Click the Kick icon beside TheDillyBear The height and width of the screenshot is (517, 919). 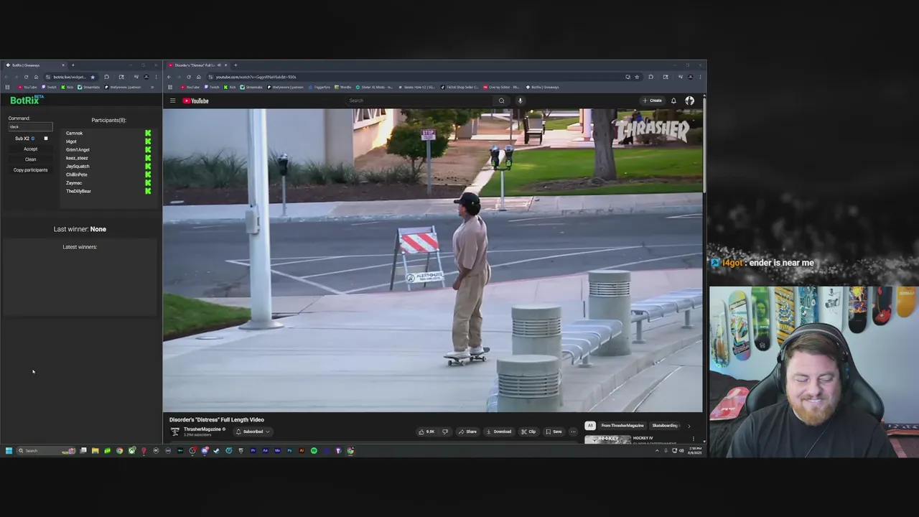coord(148,191)
